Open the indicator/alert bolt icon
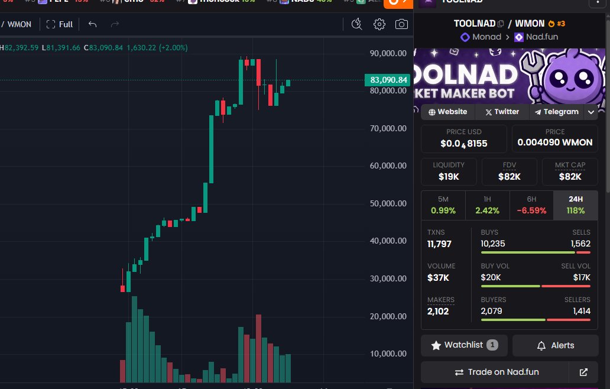 [357, 24]
